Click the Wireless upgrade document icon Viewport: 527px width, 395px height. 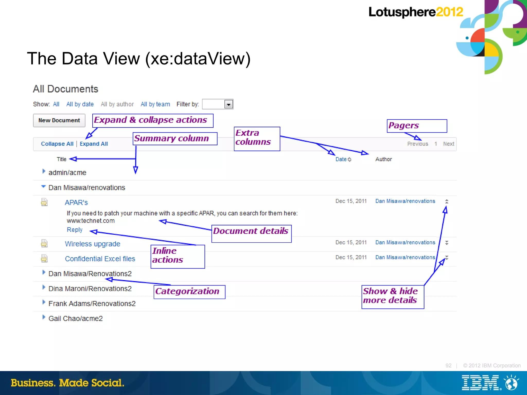tap(44, 243)
